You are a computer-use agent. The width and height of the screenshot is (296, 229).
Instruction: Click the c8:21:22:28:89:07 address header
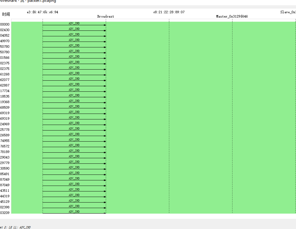pyautogui.click(x=169, y=12)
